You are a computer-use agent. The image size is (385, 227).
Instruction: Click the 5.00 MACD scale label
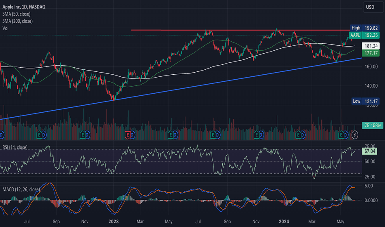tap(368, 186)
